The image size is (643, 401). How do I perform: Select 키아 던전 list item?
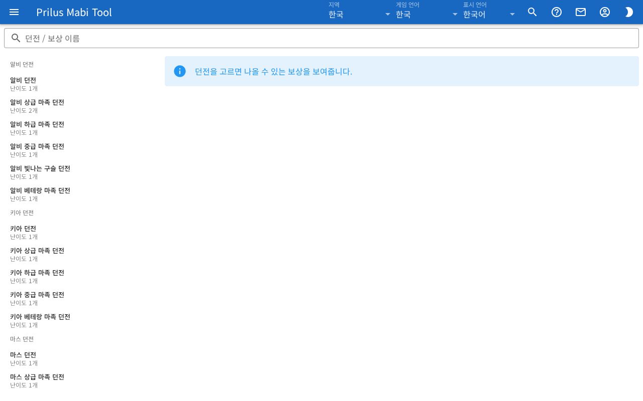[x=80, y=232]
